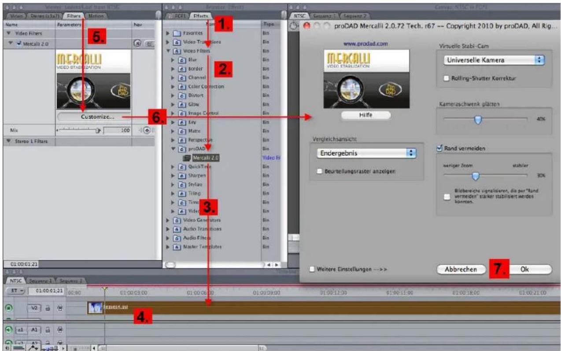Click the Channel bin folder icon
Image resolution: width=561 pixels, height=351 pixels.
point(182,77)
